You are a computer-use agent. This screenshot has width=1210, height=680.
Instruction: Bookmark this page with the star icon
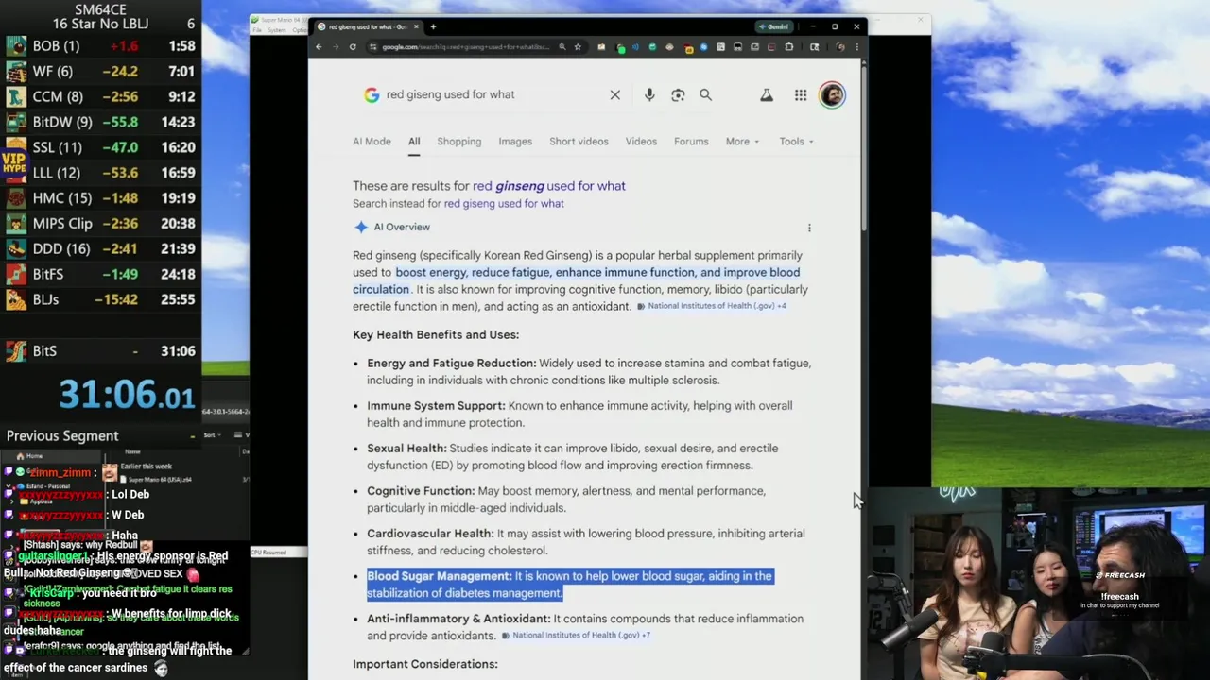click(577, 47)
